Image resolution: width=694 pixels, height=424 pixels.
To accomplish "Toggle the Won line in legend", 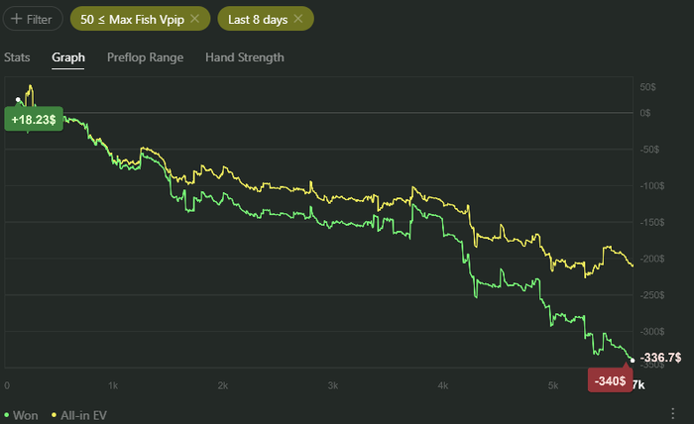I will (26, 415).
